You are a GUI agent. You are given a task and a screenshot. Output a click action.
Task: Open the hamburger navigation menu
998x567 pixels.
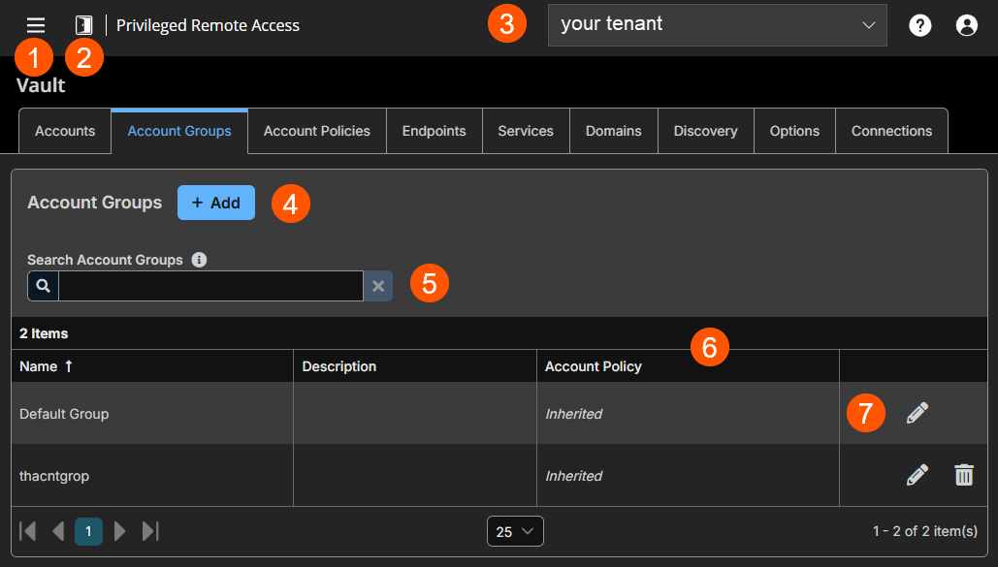click(35, 25)
